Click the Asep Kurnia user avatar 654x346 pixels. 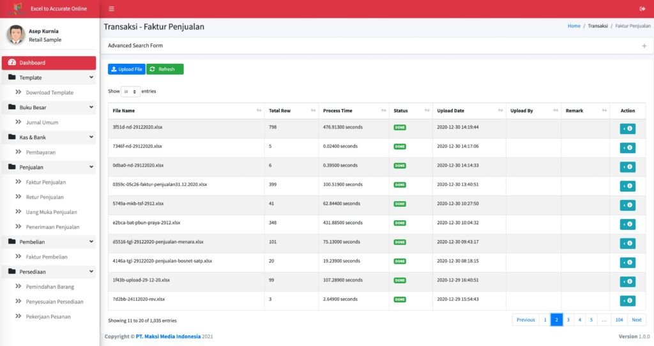16,34
